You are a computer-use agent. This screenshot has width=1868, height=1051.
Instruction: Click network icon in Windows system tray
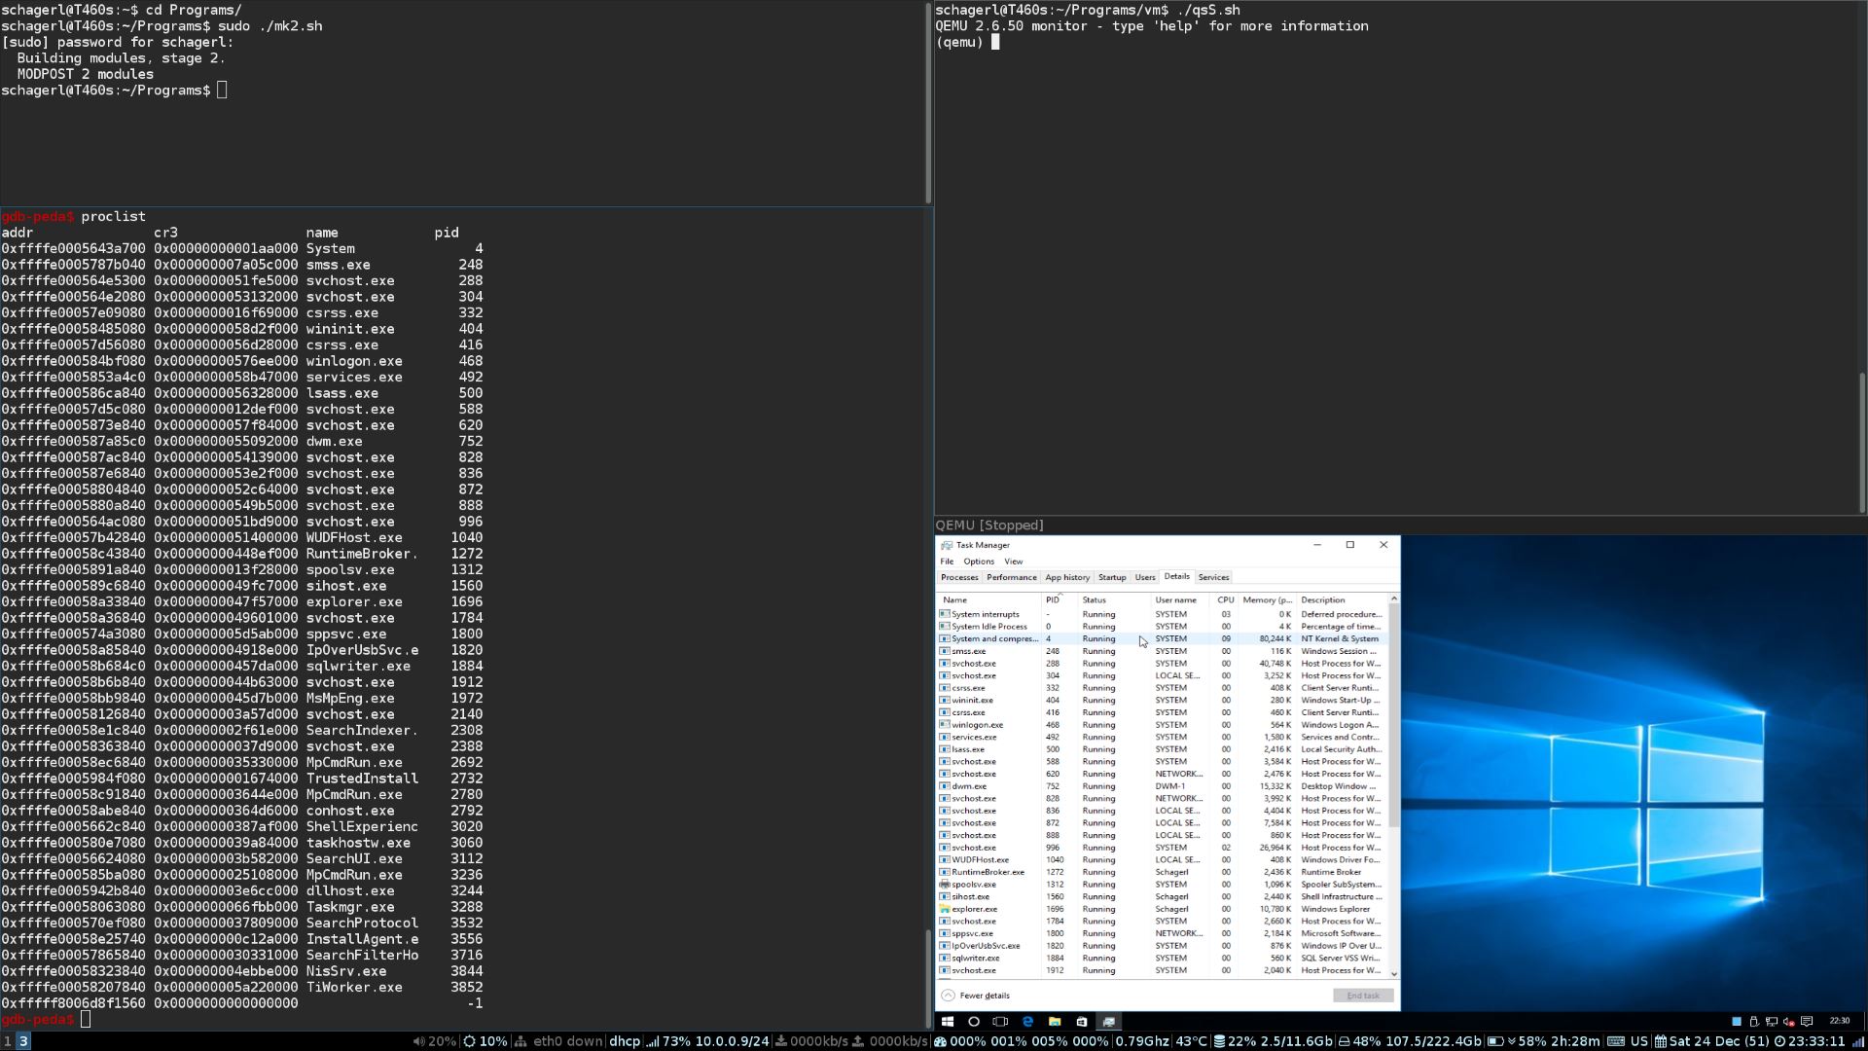pos(1772,1022)
